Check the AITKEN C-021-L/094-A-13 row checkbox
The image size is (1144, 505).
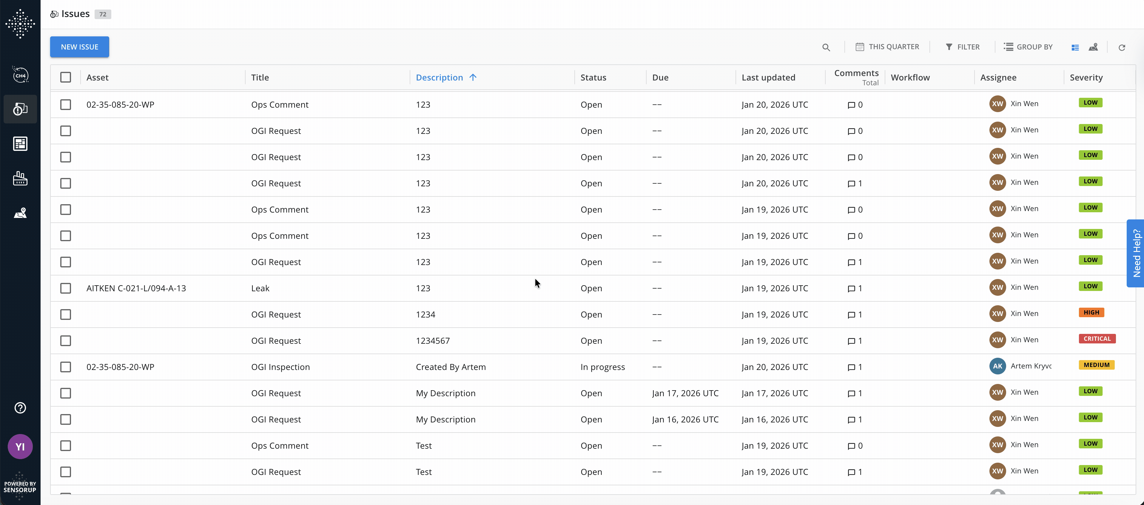pos(65,289)
